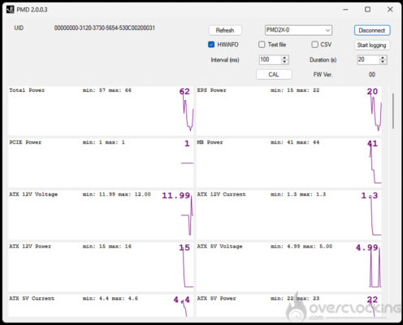Viewport: 403px width, 325px height.
Task: Click the Disconnect button
Action: point(372,30)
